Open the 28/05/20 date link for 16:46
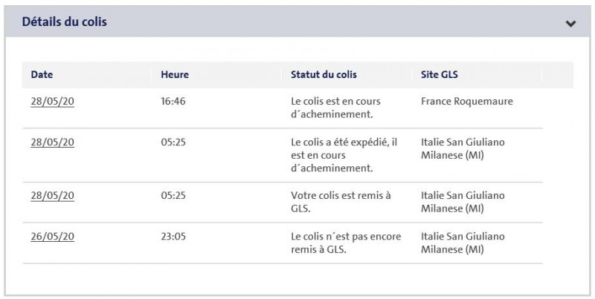This screenshot has width=595, height=299. pyautogui.click(x=52, y=101)
